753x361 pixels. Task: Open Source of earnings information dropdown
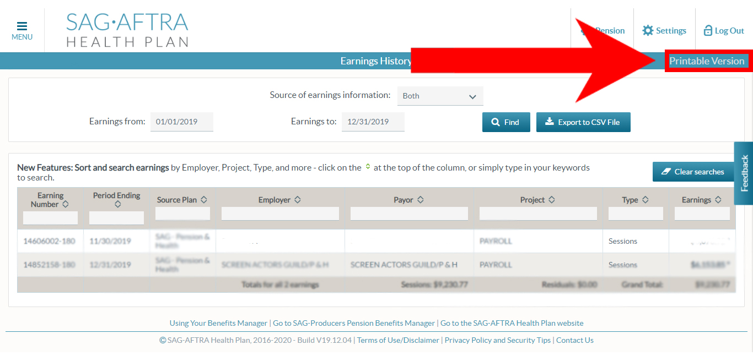[440, 96]
